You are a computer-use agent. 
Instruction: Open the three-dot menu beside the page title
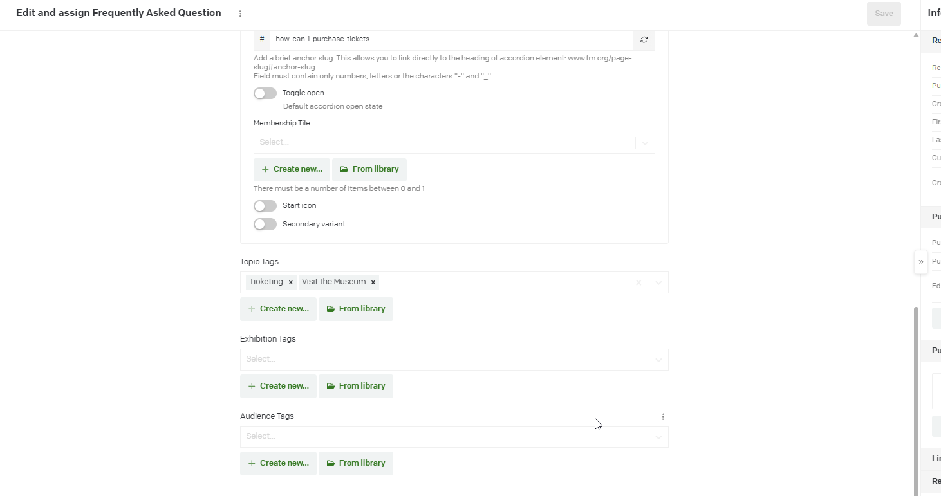[x=240, y=14]
